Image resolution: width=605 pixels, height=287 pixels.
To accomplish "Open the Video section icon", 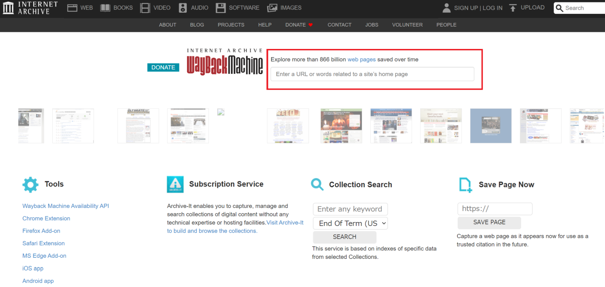I will pos(145,8).
